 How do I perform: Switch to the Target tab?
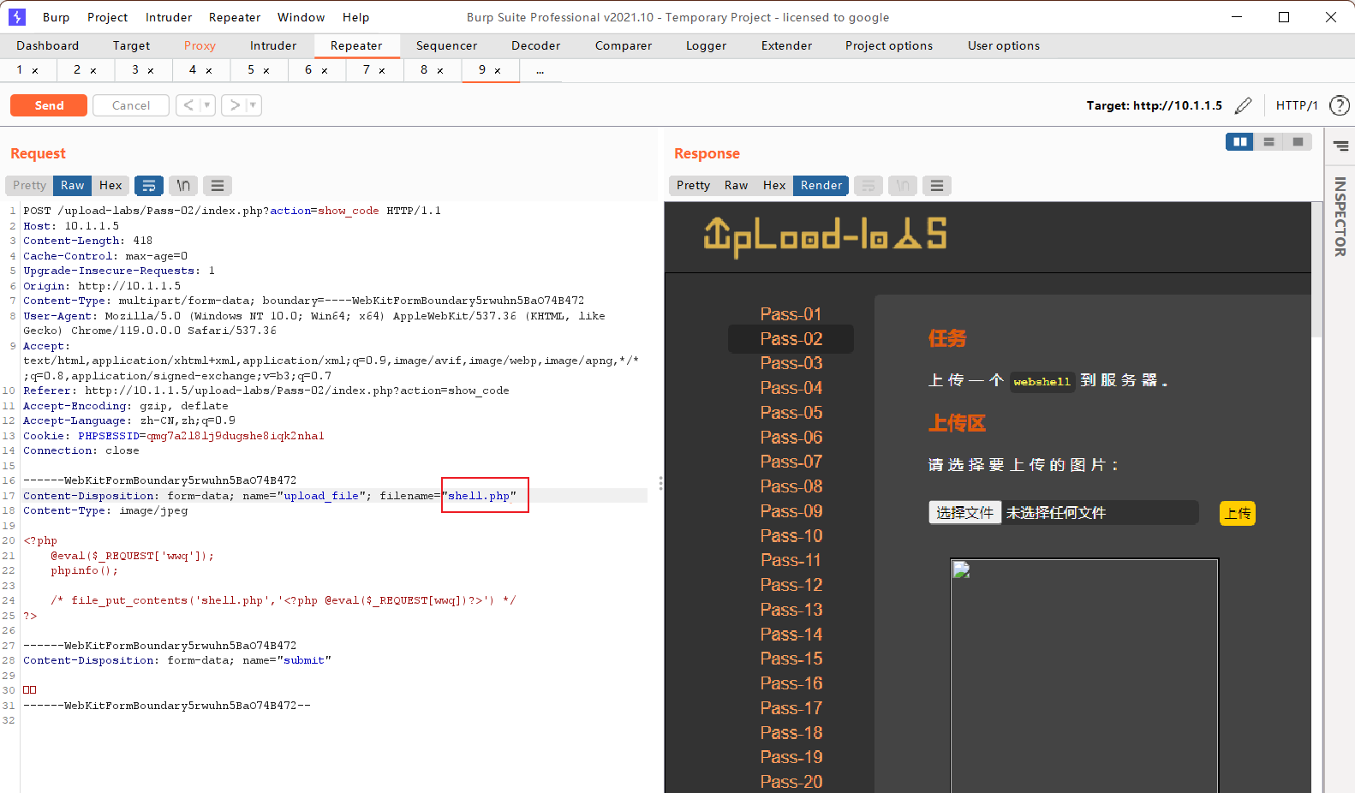[x=131, y=46]
